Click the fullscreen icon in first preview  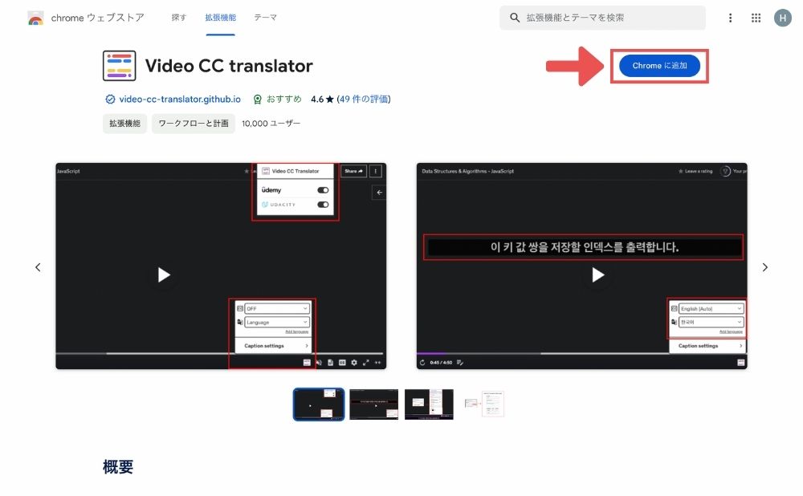[365, 363]
